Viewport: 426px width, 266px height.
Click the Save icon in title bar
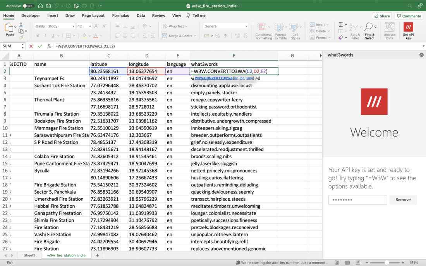48,6
